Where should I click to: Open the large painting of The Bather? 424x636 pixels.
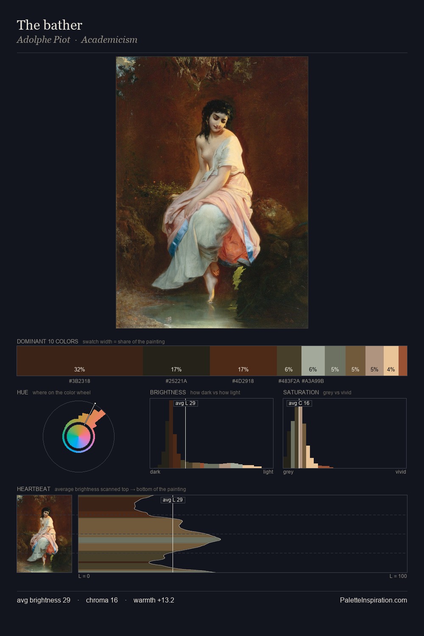[x=212, y=192]
